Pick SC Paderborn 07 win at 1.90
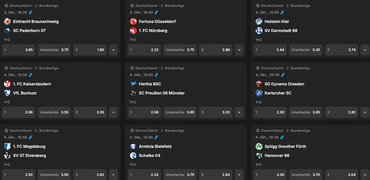Screen dimensions: 370x180 click(x=90, y=50)
